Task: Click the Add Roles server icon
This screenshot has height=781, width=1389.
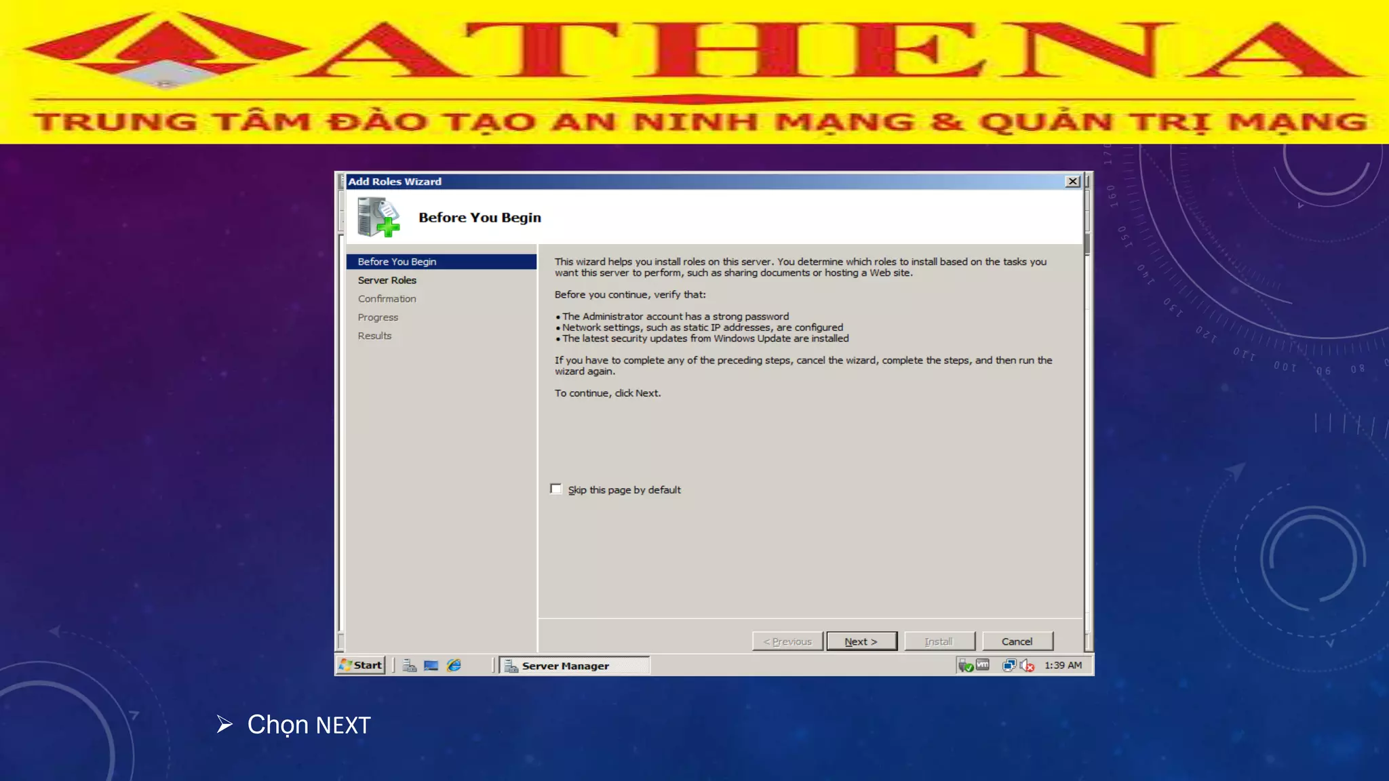Action: click(x=378, y=217)
